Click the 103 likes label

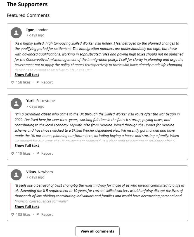(x=23, y=215)
